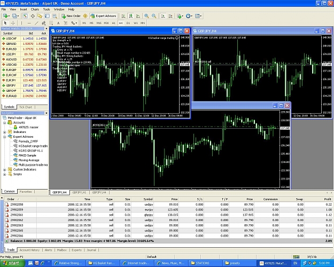The width and height of the screenshot is (334, 267).
Task: Select the Crosshair tool
Action: coord(13,23)
